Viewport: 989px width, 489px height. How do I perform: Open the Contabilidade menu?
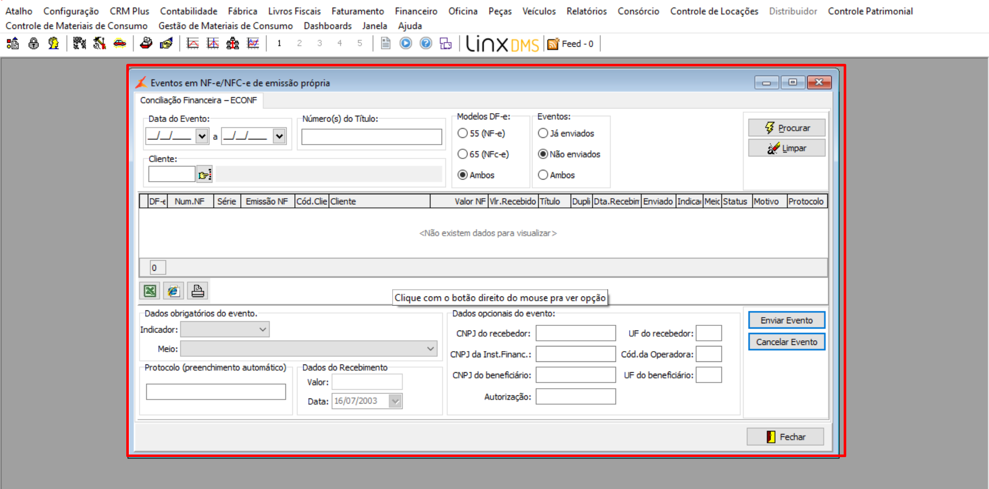189,11
